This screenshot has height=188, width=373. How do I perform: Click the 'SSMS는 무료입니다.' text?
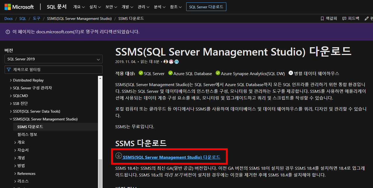[x=135, y=127]
